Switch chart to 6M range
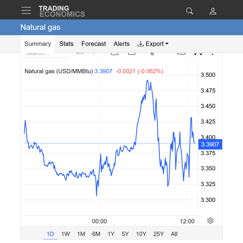This screenshot has width=243, height=243. pyautogui.click(x=96, y=234)
